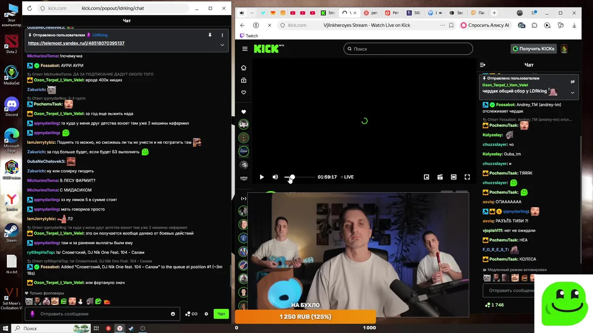Open the browser downloads icon
Image resolution: width=593 pixels, height=333 pixels.
click(x=574, y=25)
